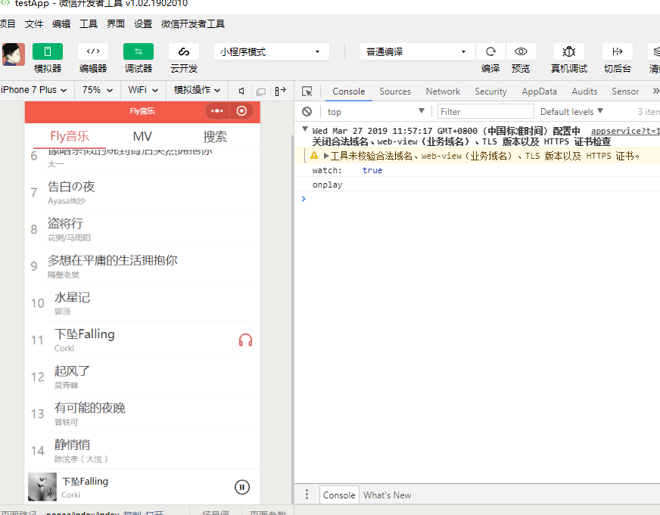The width and height of the screenshot is (660, 515).
Task: Open cloud development (云开发) icon
Action: click(x=184, y=51)
